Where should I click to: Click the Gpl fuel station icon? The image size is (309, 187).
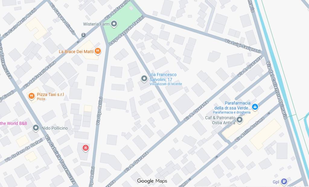(284, 181)
